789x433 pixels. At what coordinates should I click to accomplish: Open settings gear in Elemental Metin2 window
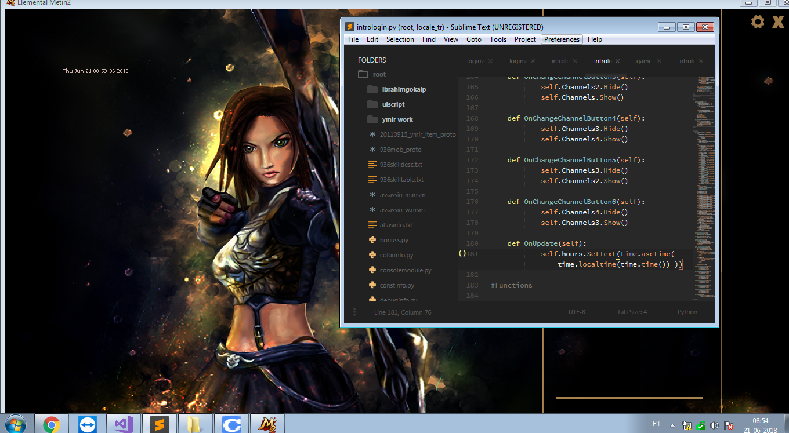(758, 22)
